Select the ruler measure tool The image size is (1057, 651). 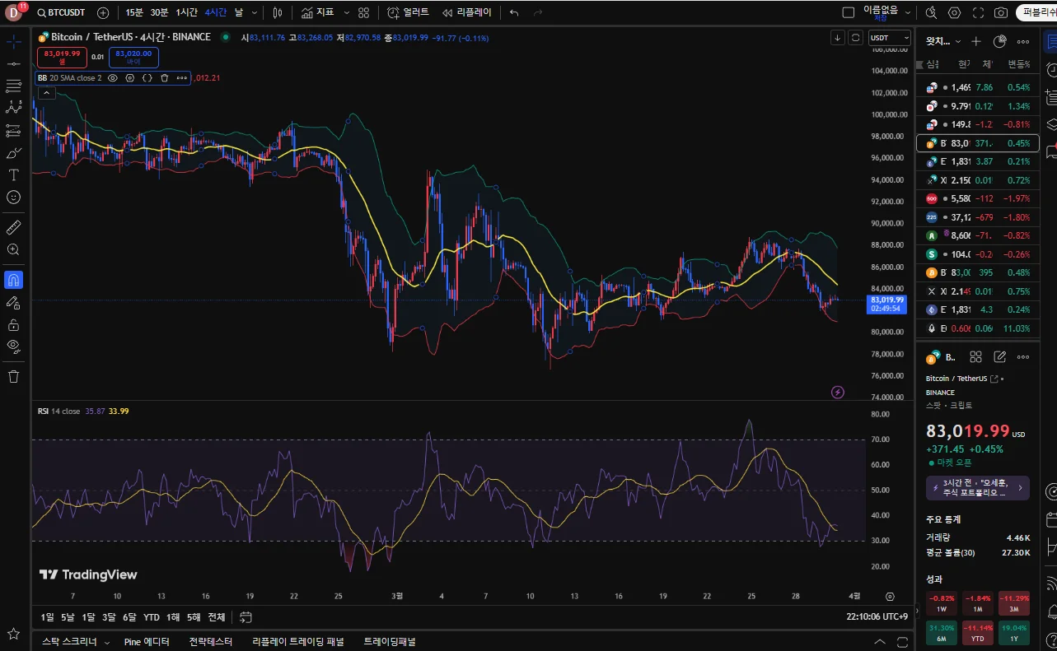click(x=14, y=227)
